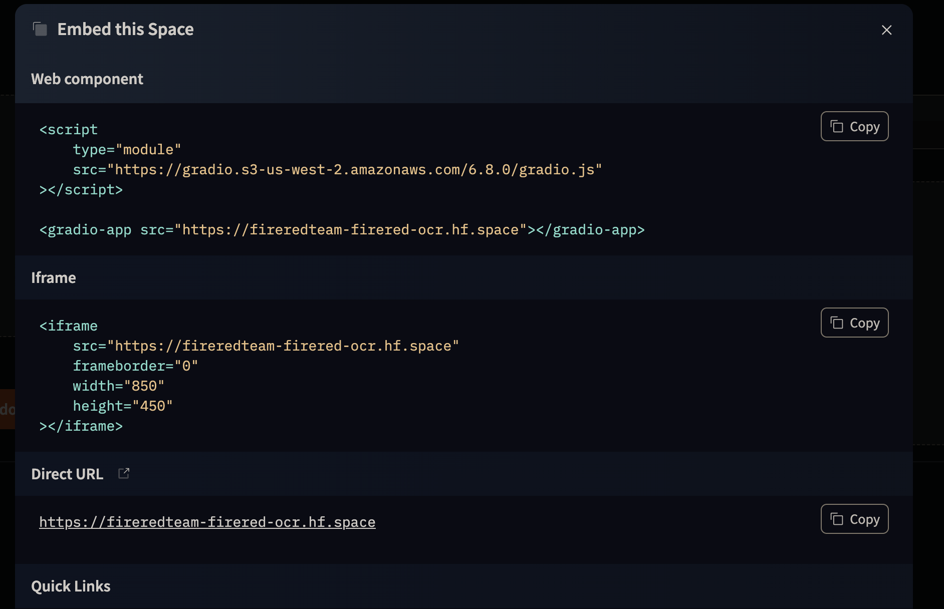Click the height="450" attribute text
The height and width of the screenshot is (609, 944).
tap(122, 406)
